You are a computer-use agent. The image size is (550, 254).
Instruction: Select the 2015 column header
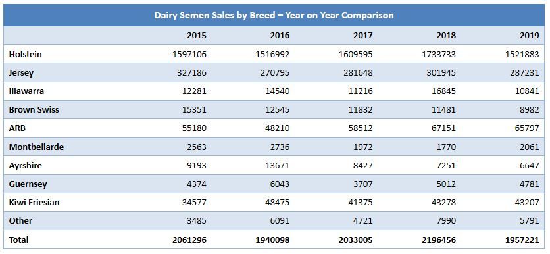tap(197, 35)
